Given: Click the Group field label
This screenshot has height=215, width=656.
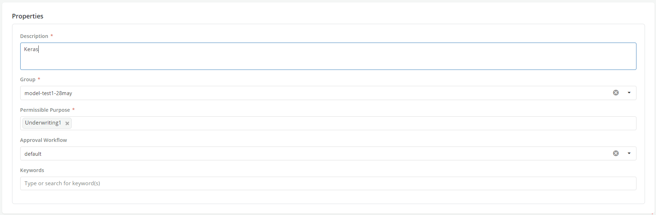Looking at the screenshot, I should 28,79.
